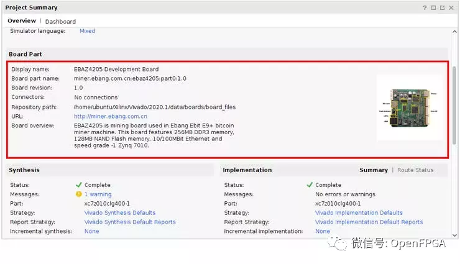Click the board overview description paragraph
The width and height of the screenshot is (460, 264).
(154, 135)
